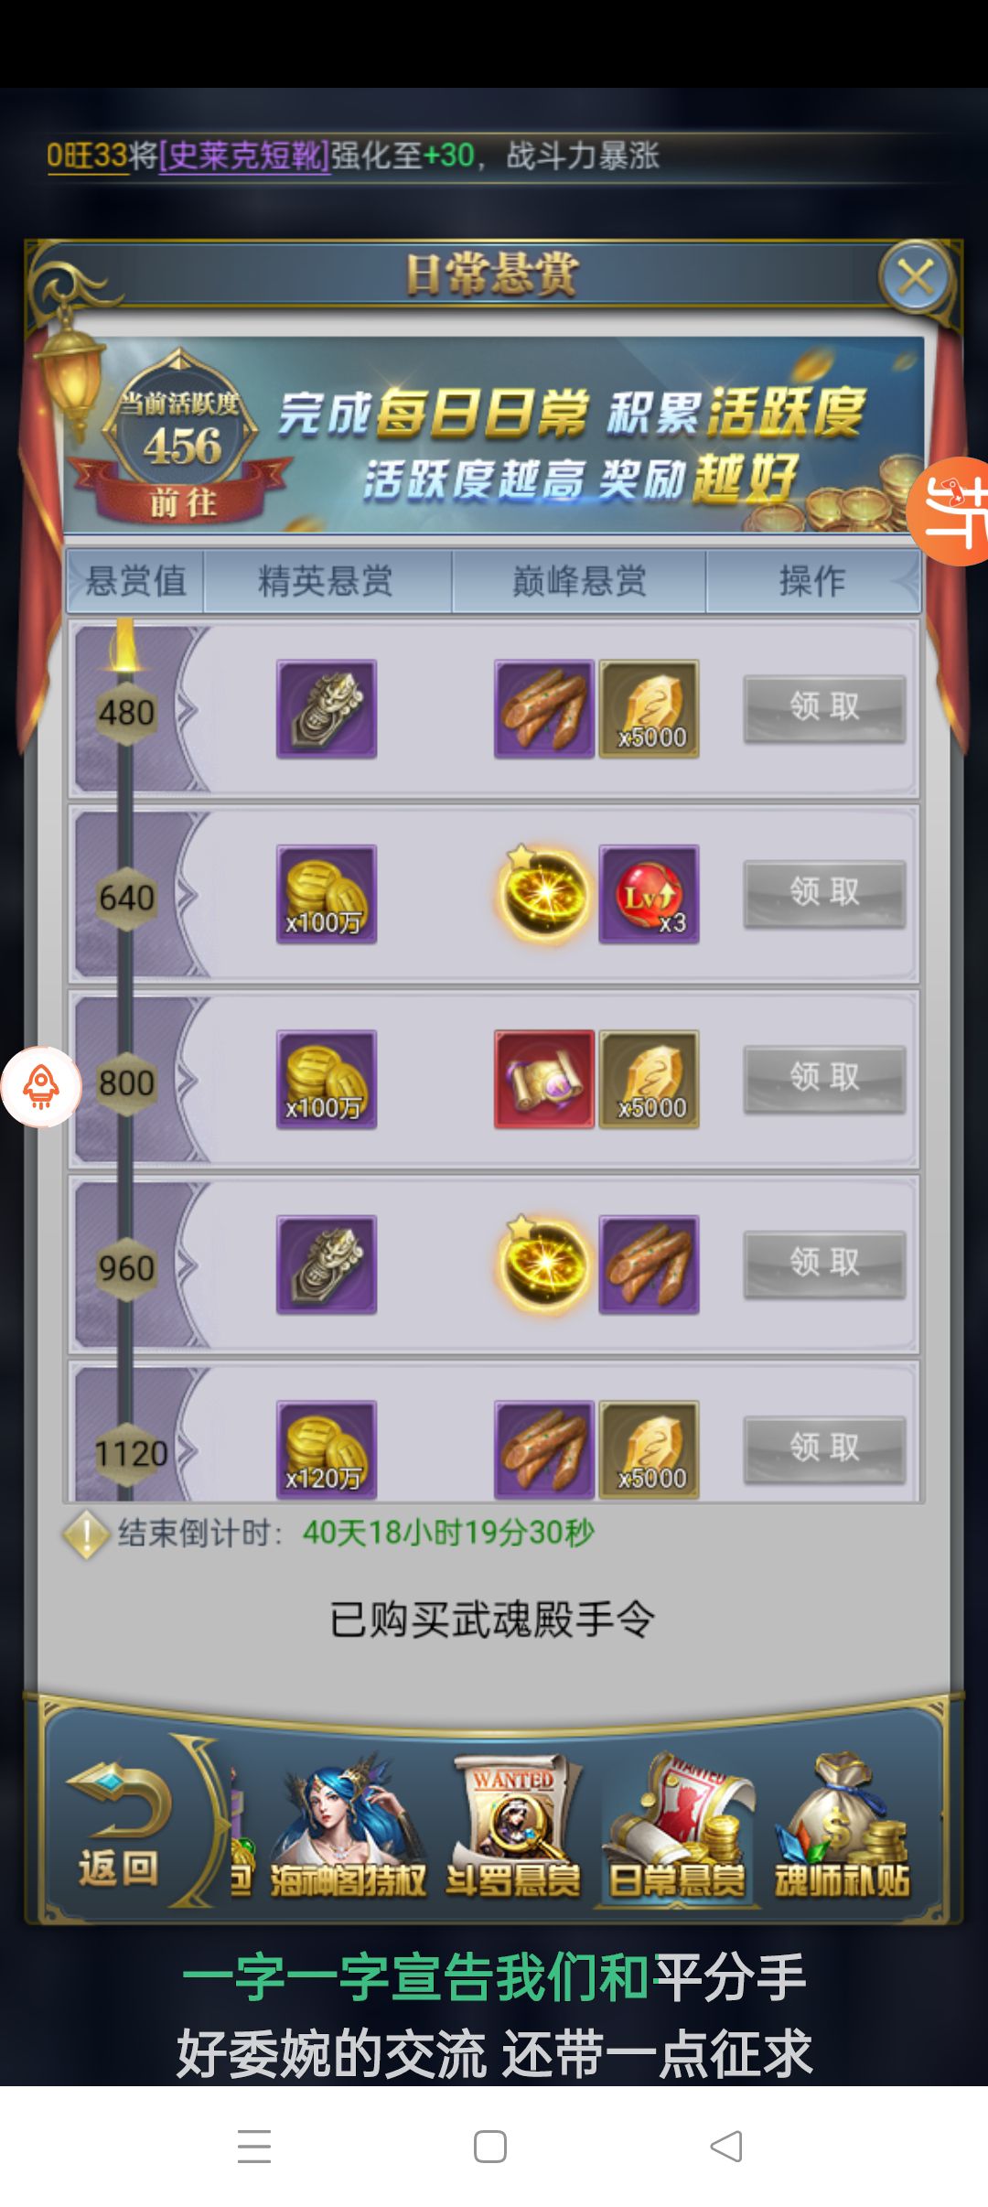Tap the x5000 gold crystal in 480 row

(649, 709)
